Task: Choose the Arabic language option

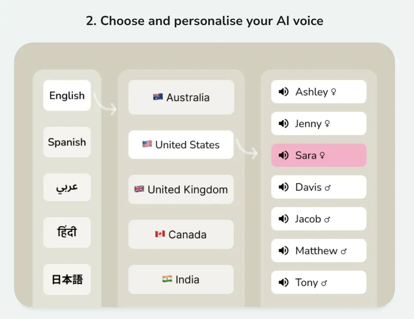Action: (x=67, y=187)
